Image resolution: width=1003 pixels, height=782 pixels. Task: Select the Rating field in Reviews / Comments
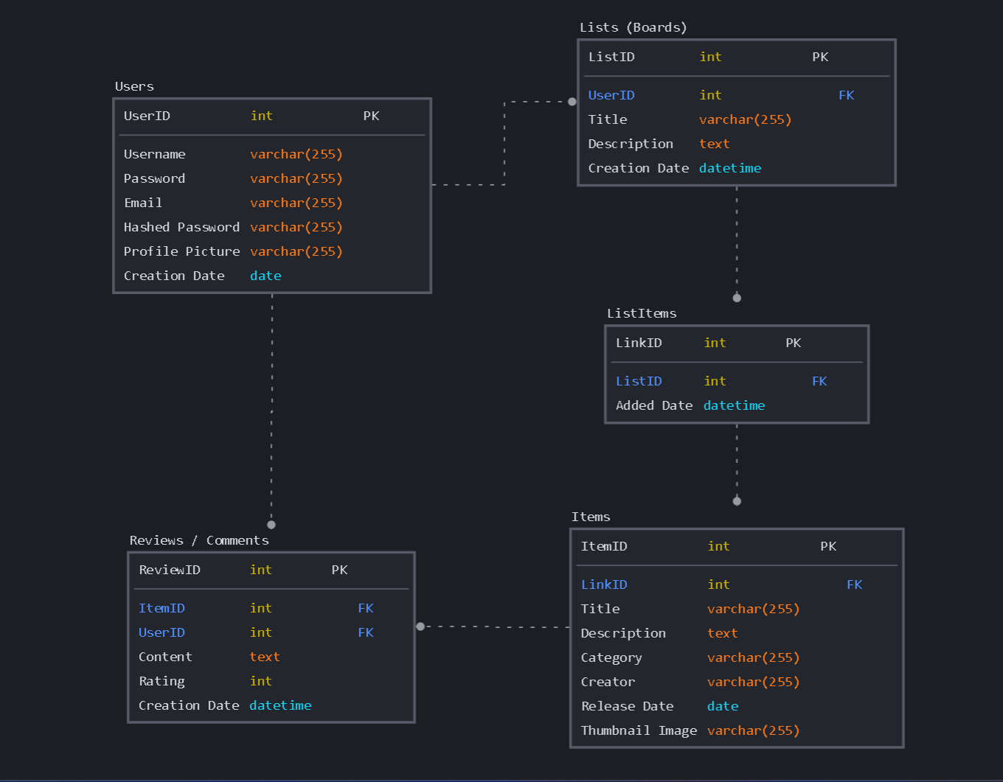(161, 681)
